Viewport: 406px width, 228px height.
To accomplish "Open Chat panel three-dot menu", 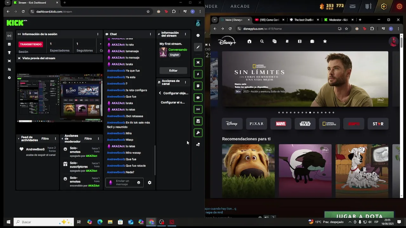I will pos(150,34).
